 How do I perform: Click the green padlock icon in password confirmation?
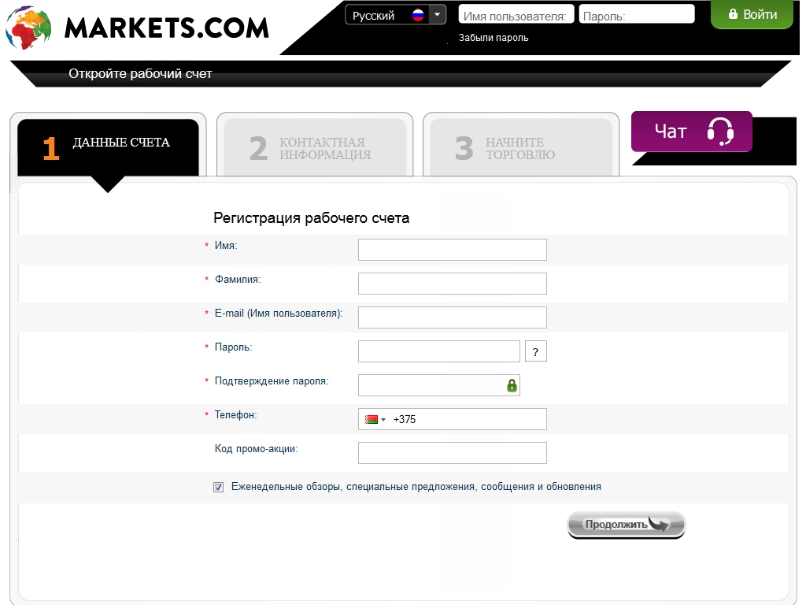512,385
